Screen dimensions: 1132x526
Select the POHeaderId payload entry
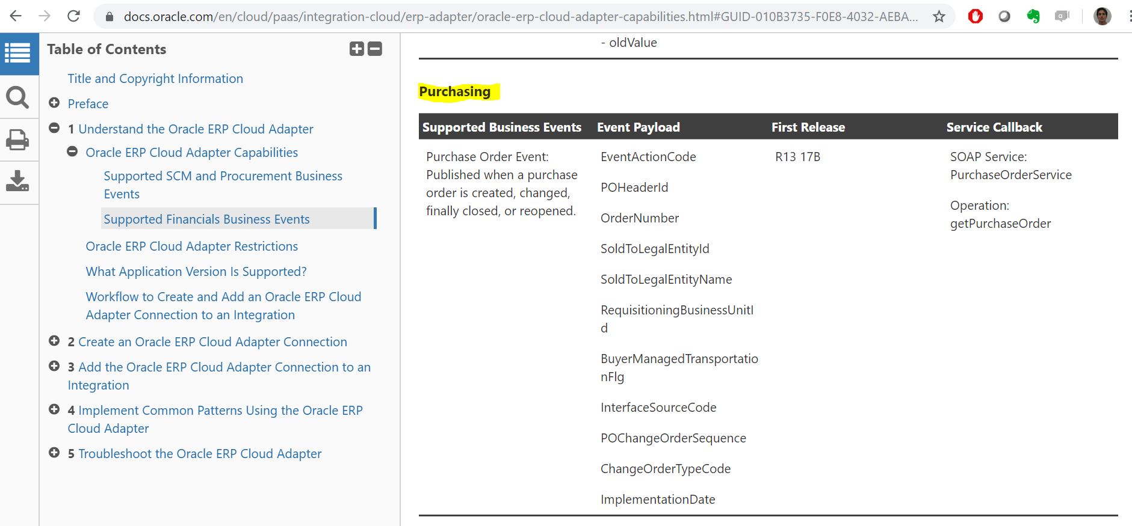(634, 188)
